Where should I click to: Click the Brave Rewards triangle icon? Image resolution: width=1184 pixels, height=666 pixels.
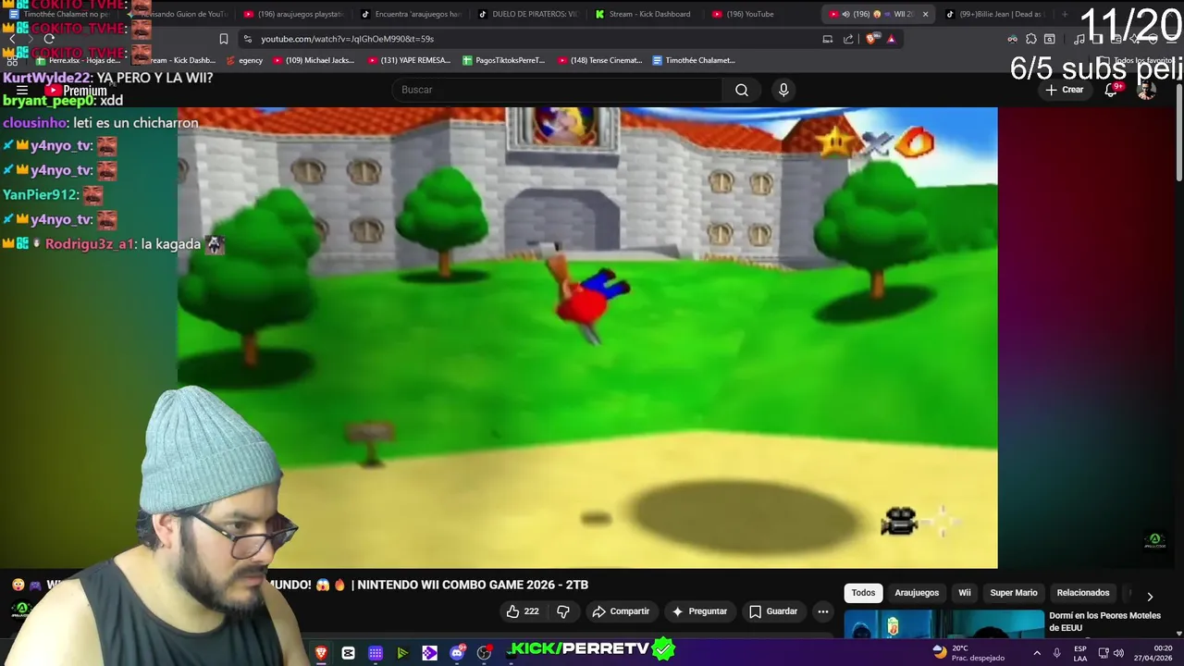pyautogui.click(x=892, y=39)
